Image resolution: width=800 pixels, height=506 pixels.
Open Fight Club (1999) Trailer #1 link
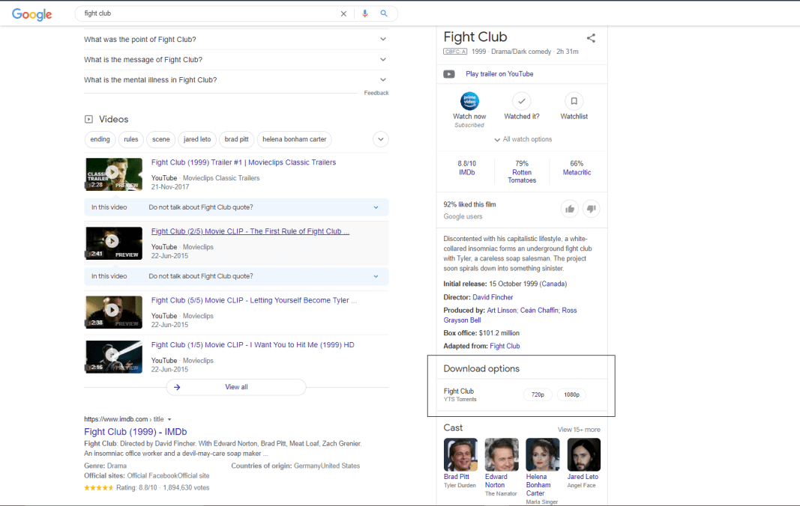tap(244, 162)
